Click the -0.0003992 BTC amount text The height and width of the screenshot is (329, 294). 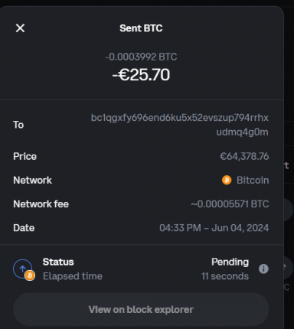[141, 57]
